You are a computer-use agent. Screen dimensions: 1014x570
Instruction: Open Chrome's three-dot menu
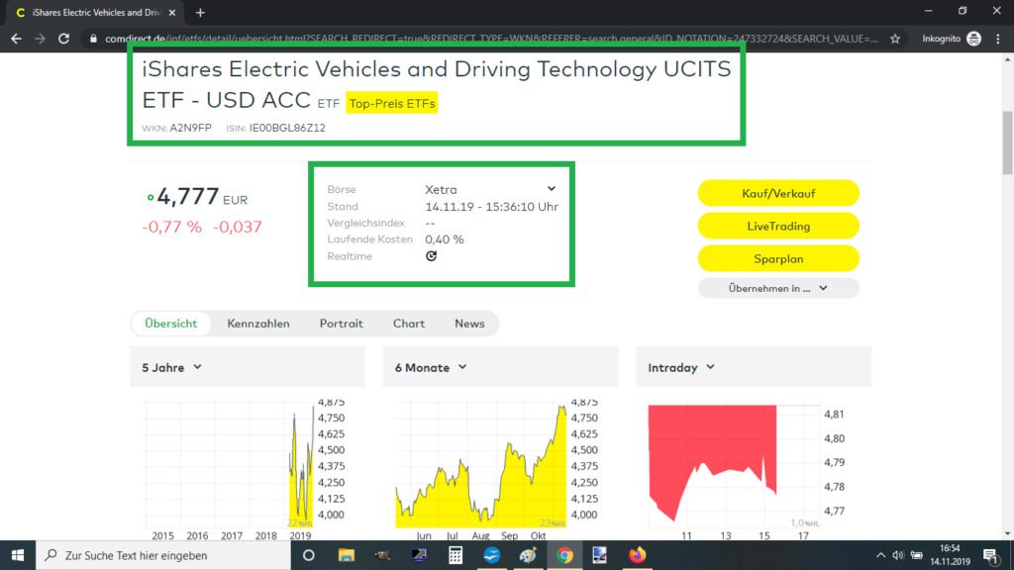[998, 39]
